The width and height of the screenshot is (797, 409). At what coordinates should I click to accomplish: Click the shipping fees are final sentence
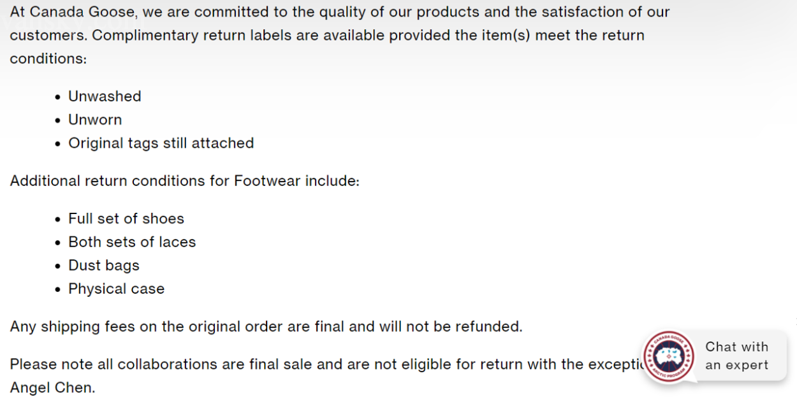click(266, 327)
